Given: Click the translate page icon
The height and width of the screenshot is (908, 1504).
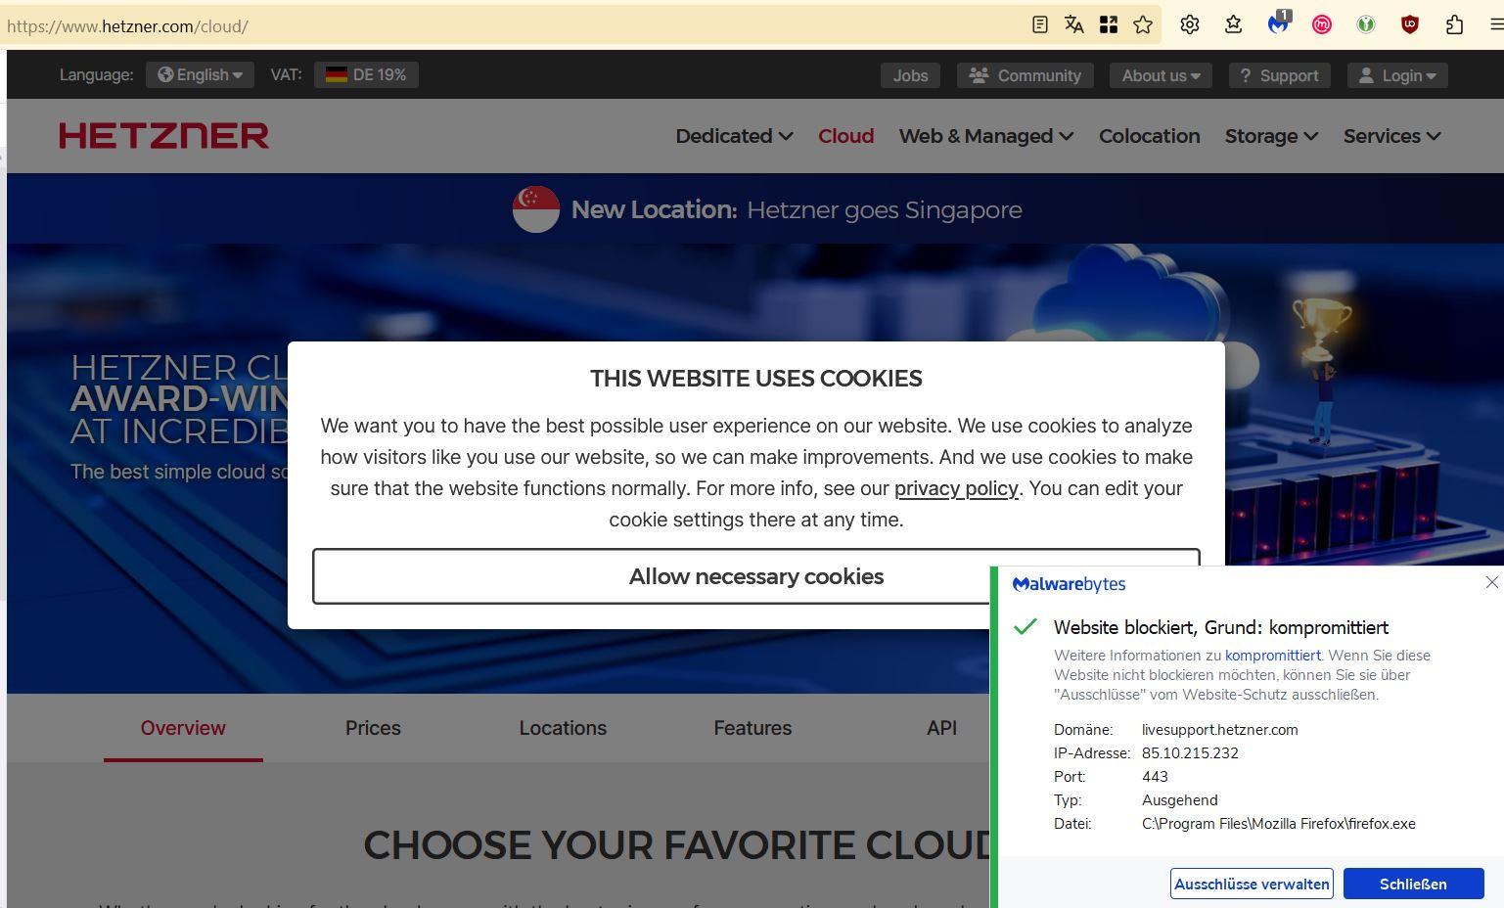Looking at the screenshot, I should tap(1074, 25).
